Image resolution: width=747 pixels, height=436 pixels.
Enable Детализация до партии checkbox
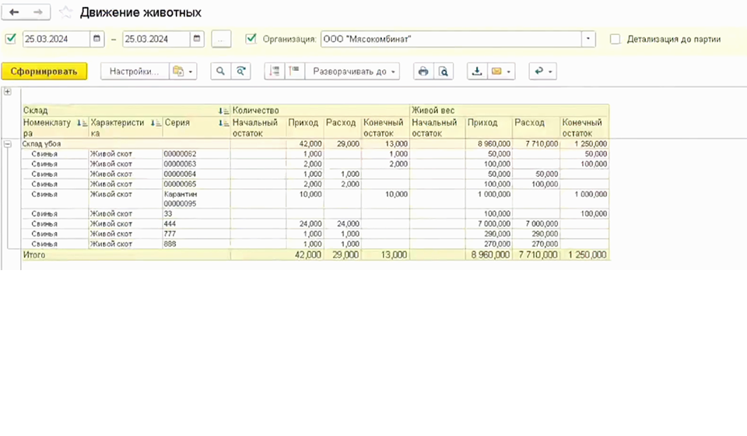pos(615,39)
